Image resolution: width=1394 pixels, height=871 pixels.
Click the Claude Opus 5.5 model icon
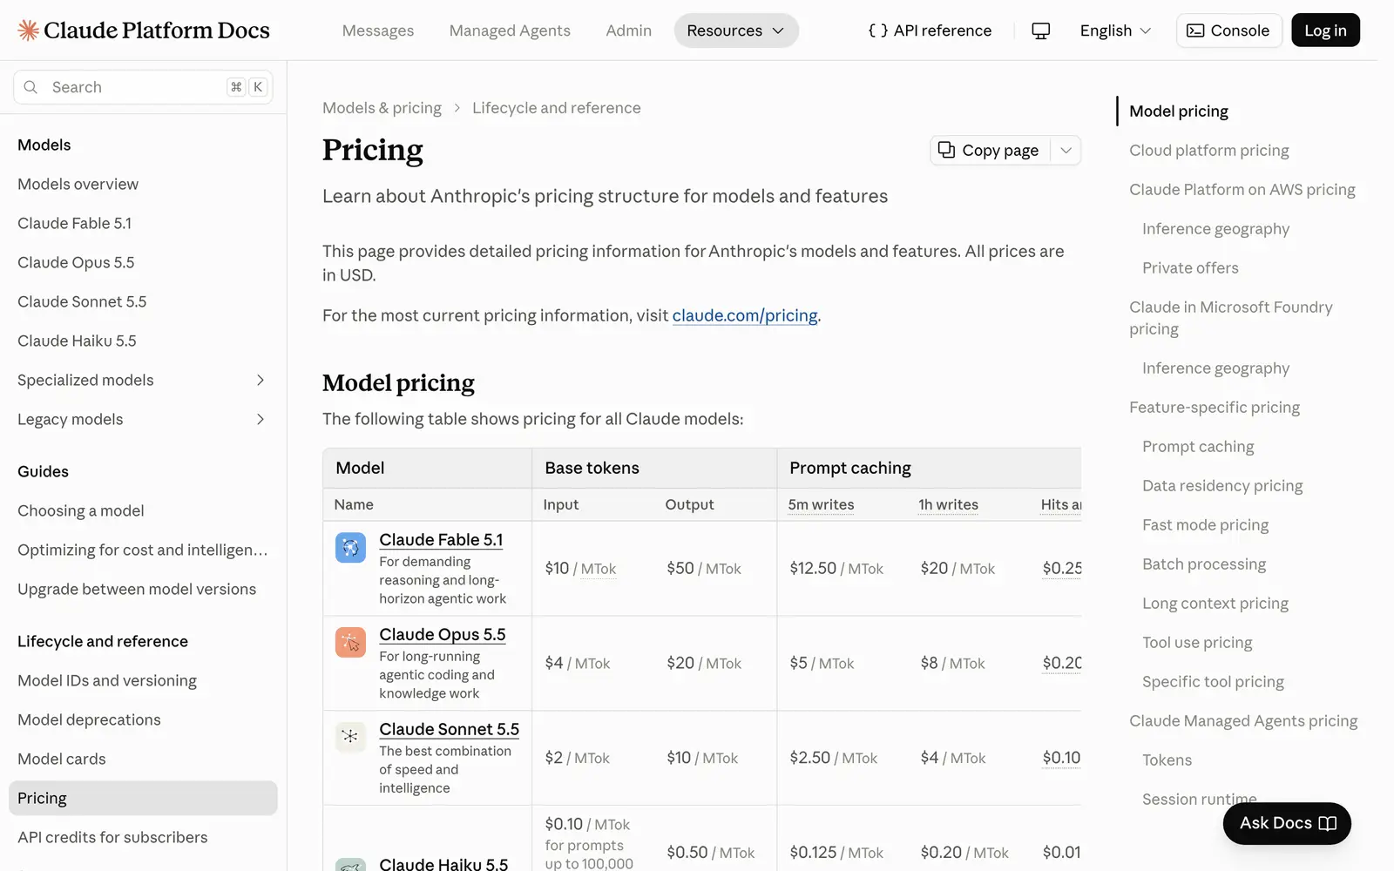350,643
